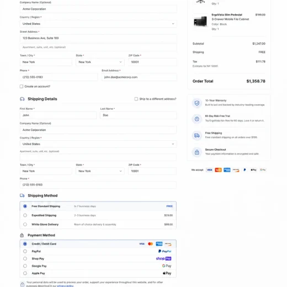Click the Shipping Details headset icon
The width and height of the screenshot is (287, 287).
click(22, 99)
